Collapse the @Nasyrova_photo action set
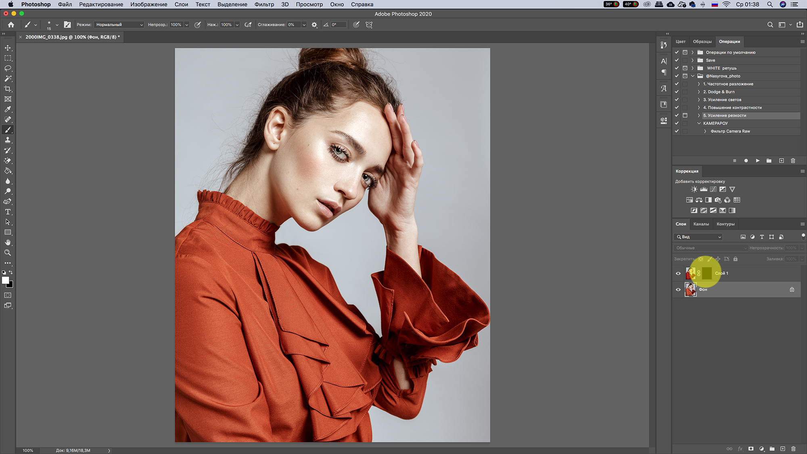Viewport: 807px width, 454px height. coord(693,76)
